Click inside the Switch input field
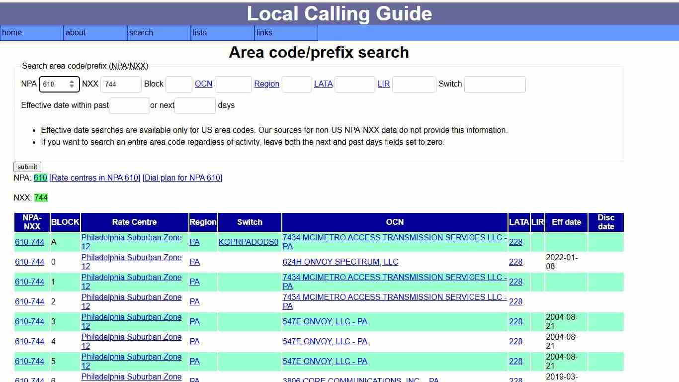This screenshot has width=679, height=382. pos(495,84)
